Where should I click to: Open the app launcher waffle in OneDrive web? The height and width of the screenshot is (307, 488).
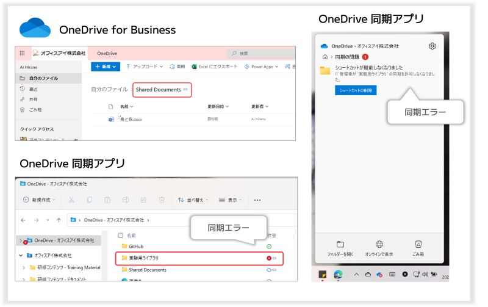tap(22, 53)
